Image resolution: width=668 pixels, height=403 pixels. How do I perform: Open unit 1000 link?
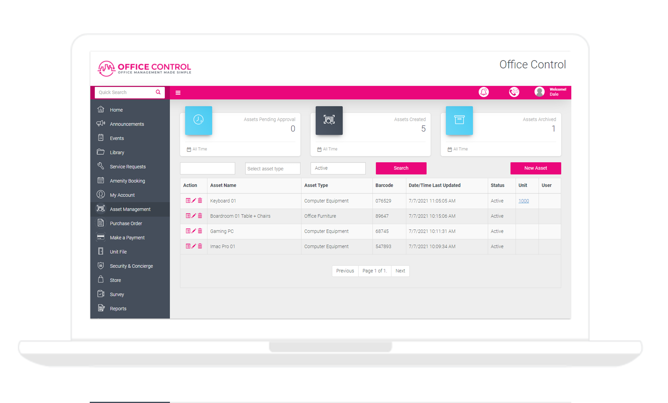[523, 201]
